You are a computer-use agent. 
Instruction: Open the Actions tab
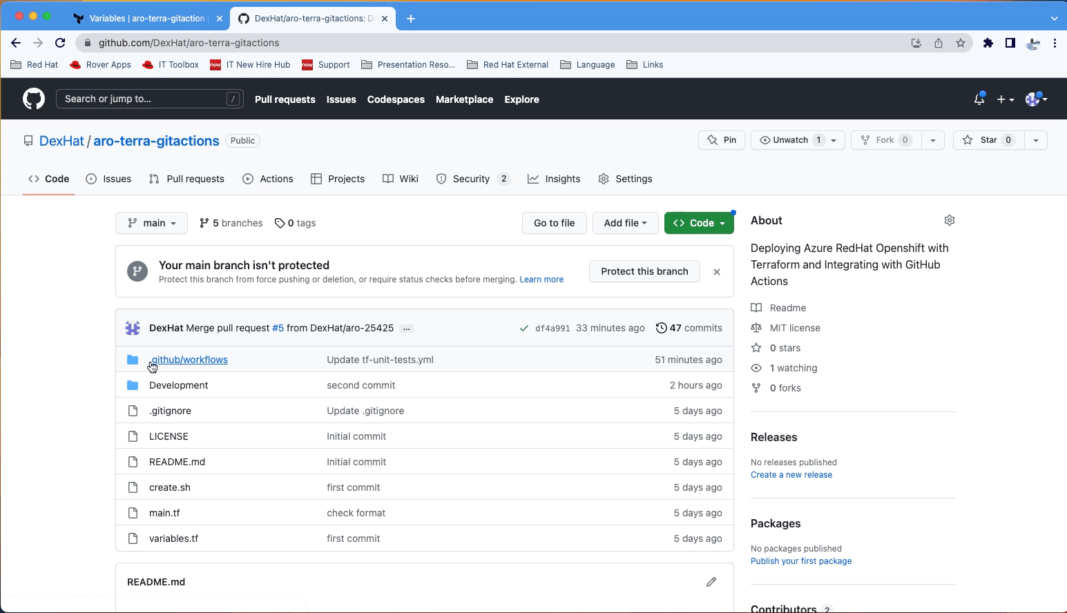pos(268,179)
